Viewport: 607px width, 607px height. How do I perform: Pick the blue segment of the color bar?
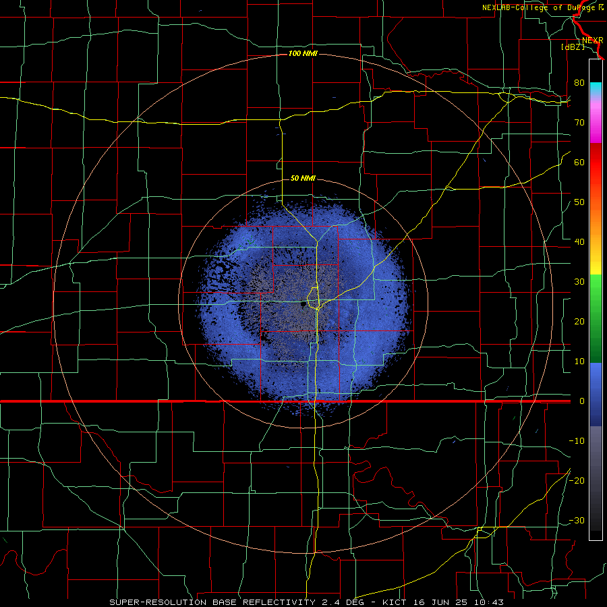click(596, 395)
